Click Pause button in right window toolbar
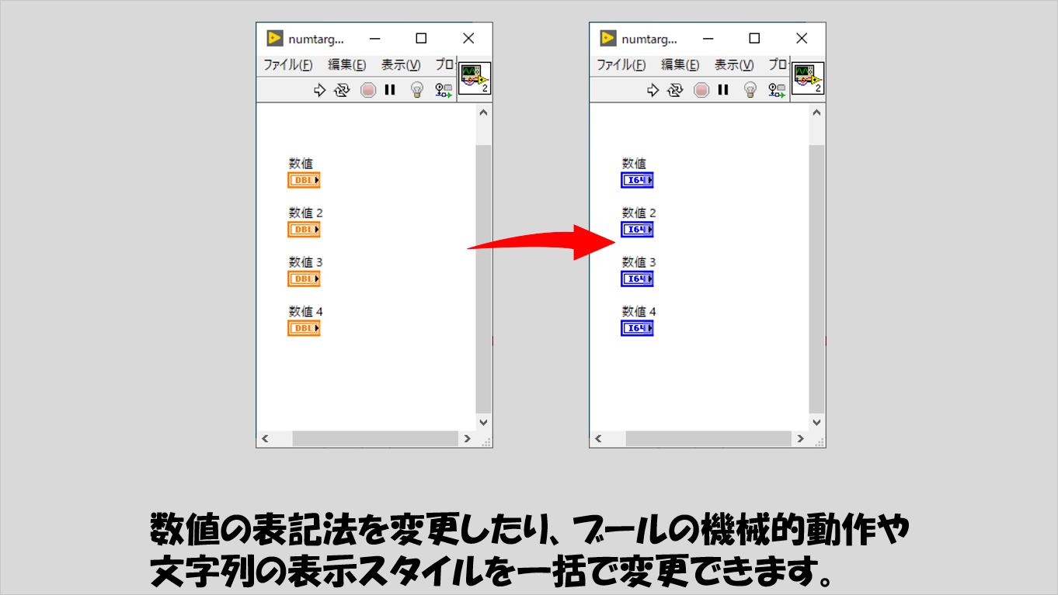This screenshot has height=595, width=1058. point(723,90)
